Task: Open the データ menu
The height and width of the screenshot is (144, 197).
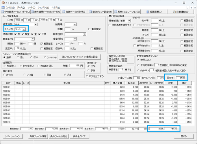Action: [21, 7]
